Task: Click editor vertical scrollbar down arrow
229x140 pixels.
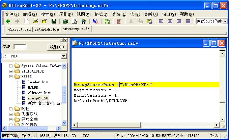Action: (x=222, y=120)
